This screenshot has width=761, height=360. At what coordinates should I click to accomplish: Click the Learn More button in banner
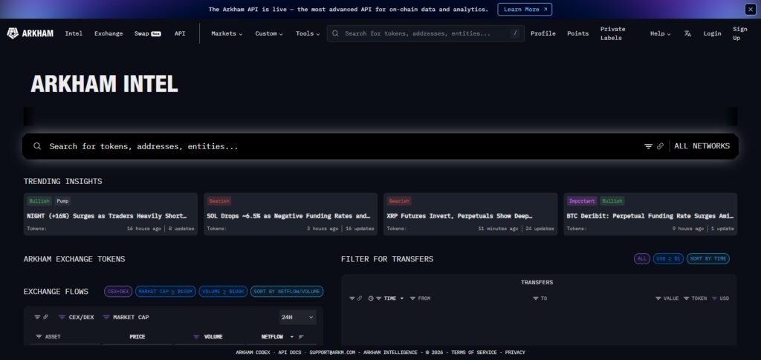pos(525,9)
